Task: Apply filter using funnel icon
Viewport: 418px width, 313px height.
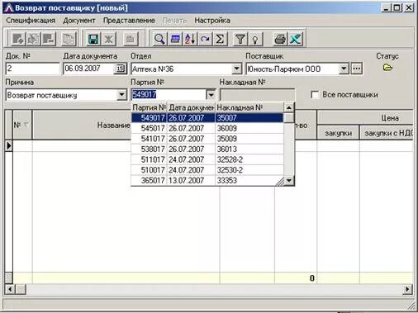Action: (x=240, y=39)
